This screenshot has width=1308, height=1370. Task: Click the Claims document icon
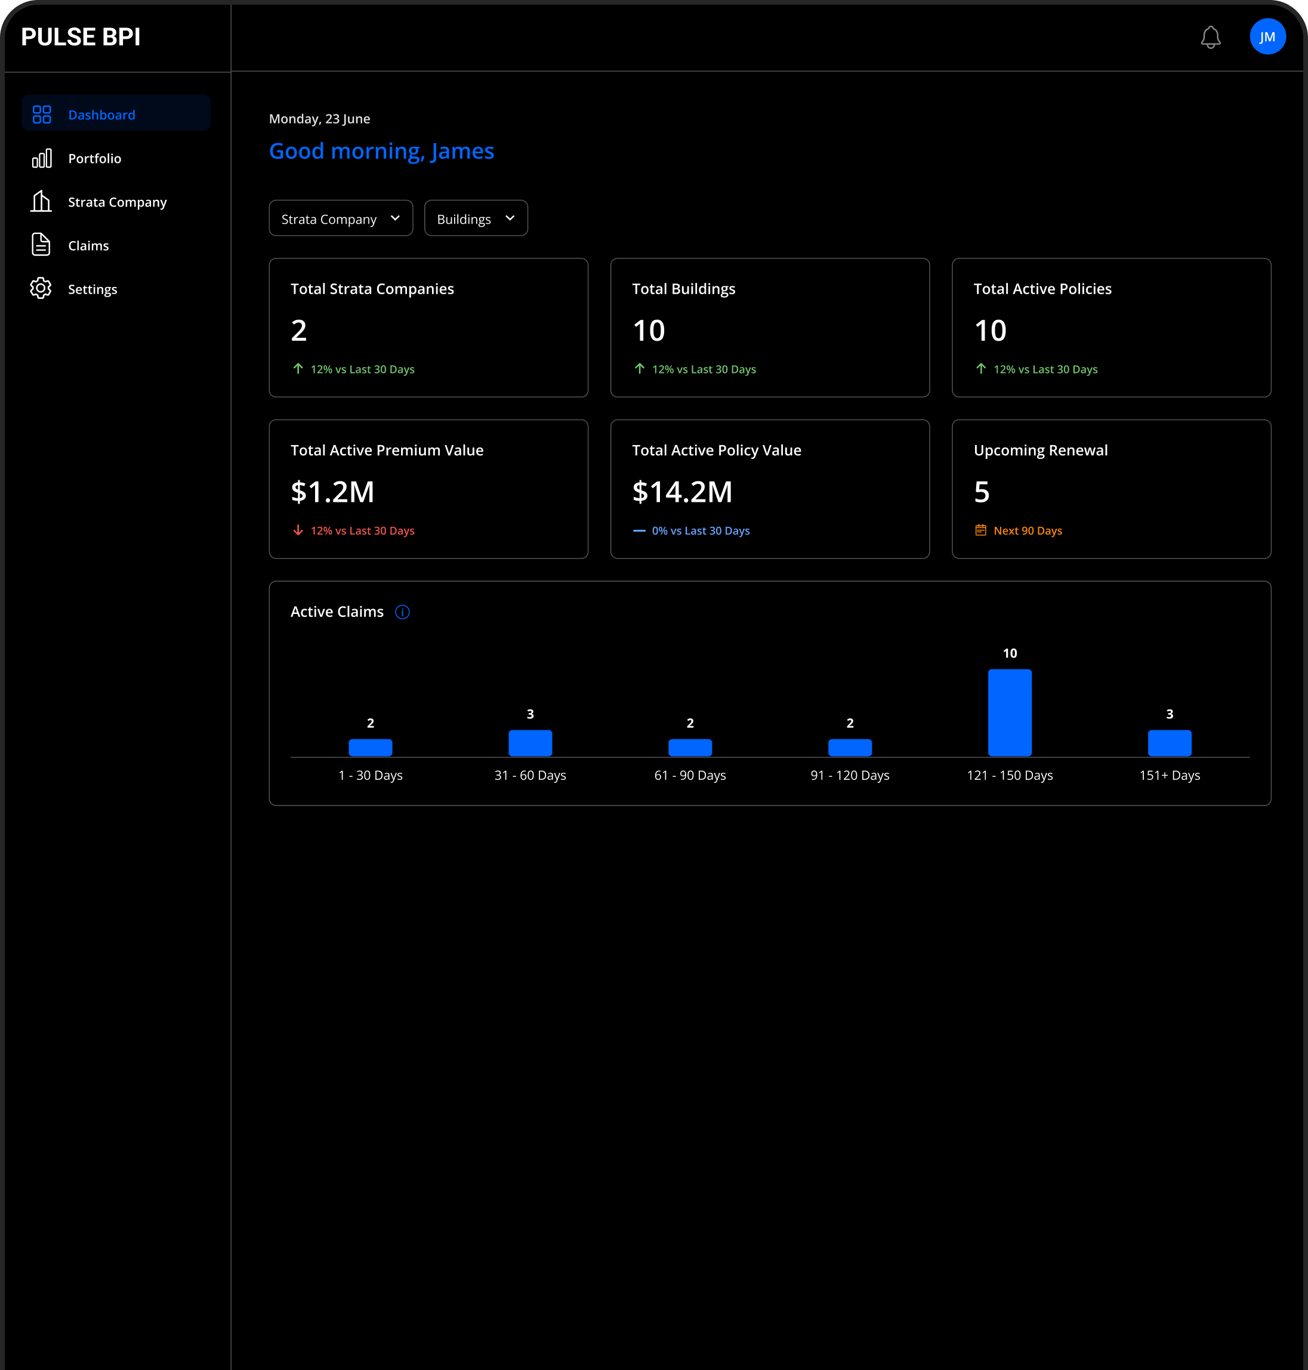[41, 245]
